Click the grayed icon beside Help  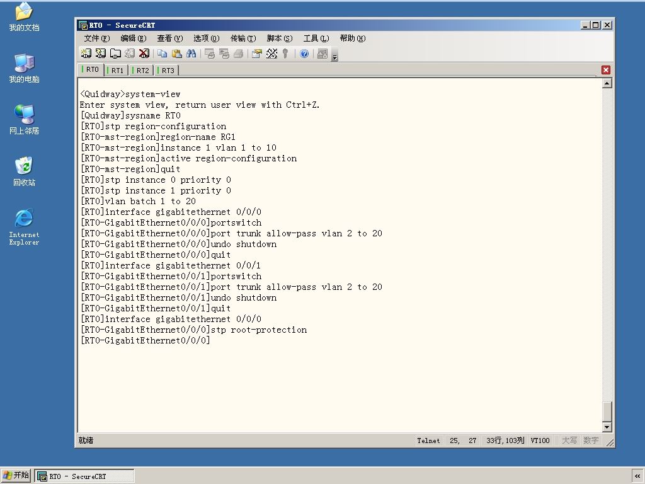tap(322, 54)
